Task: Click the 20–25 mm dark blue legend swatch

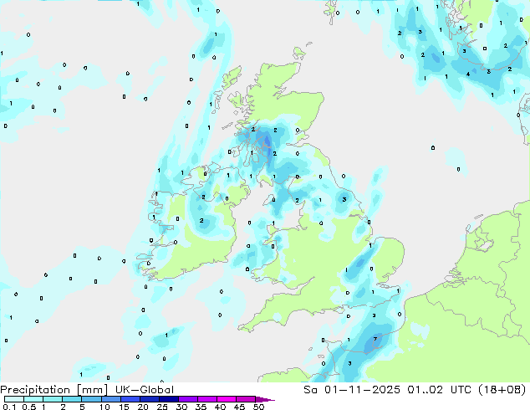Action: coord(149,399)
